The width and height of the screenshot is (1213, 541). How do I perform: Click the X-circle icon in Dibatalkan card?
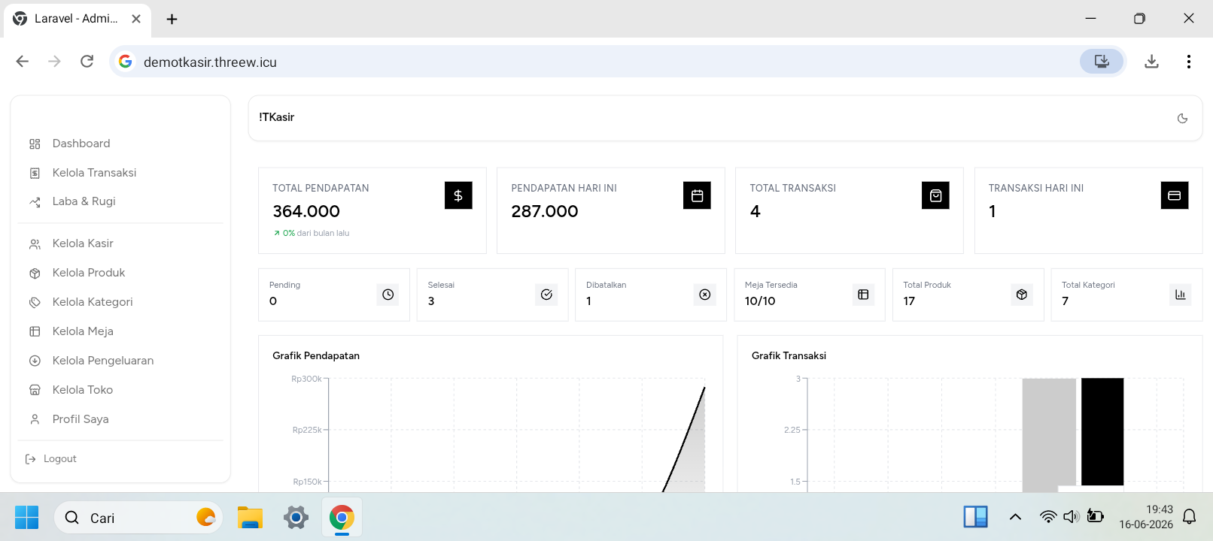tap(704, 295)
